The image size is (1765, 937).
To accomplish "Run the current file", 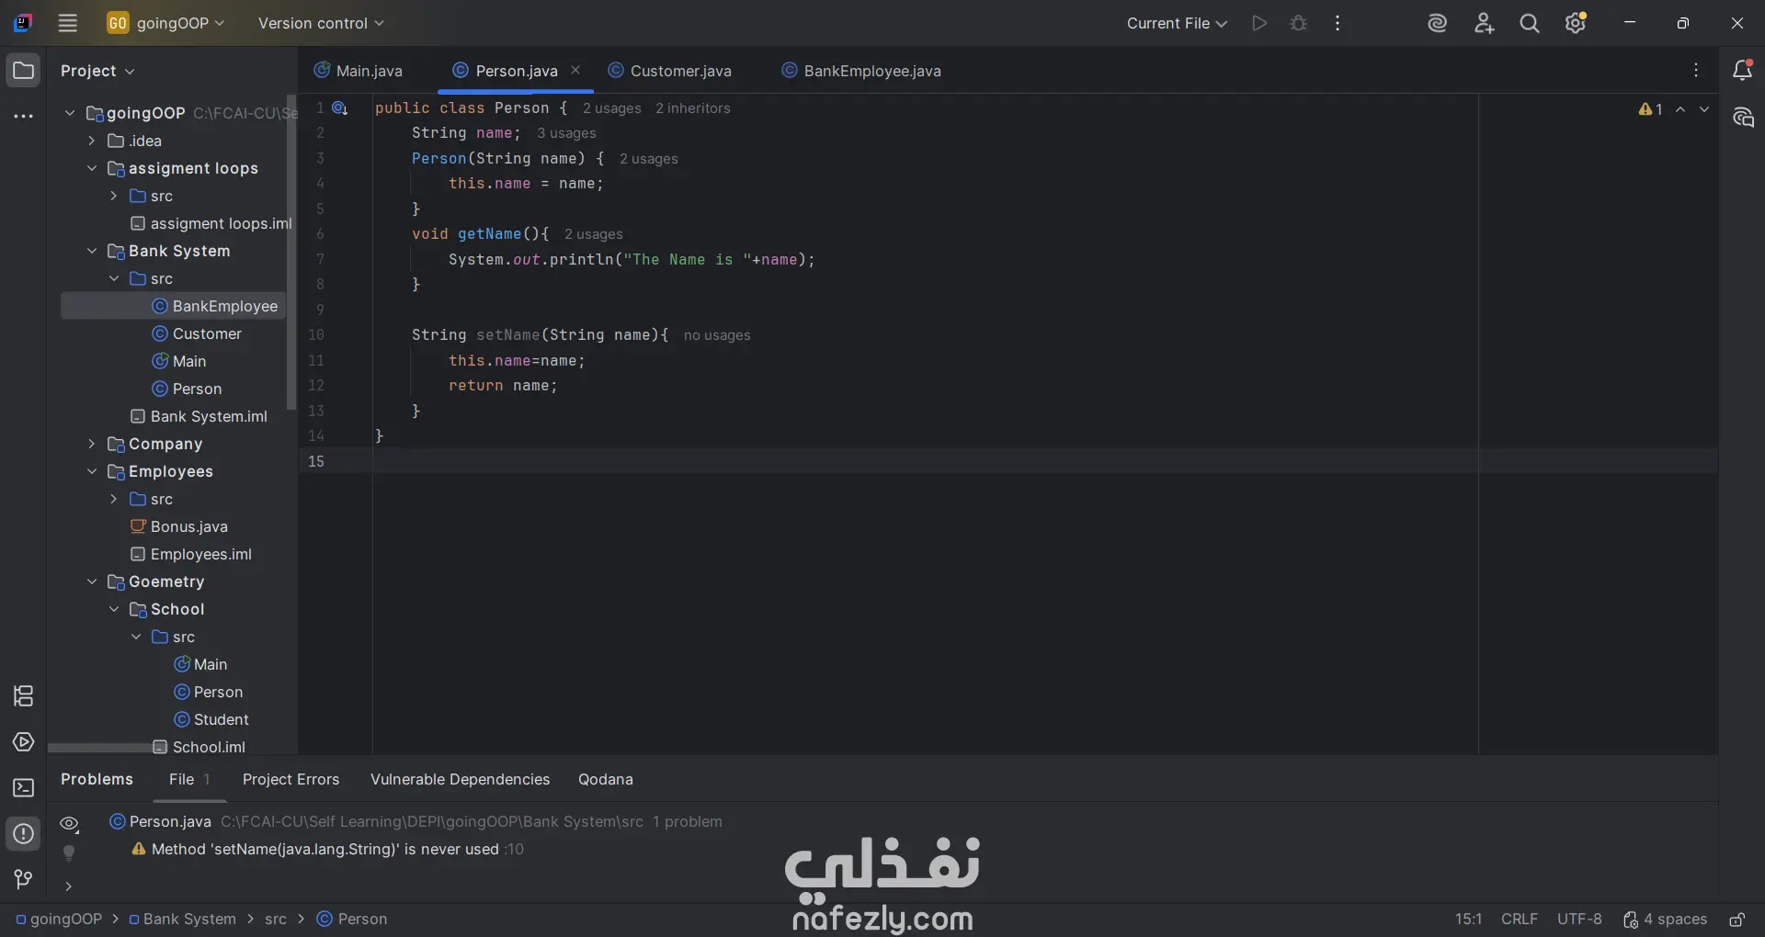I will 1259,23.
